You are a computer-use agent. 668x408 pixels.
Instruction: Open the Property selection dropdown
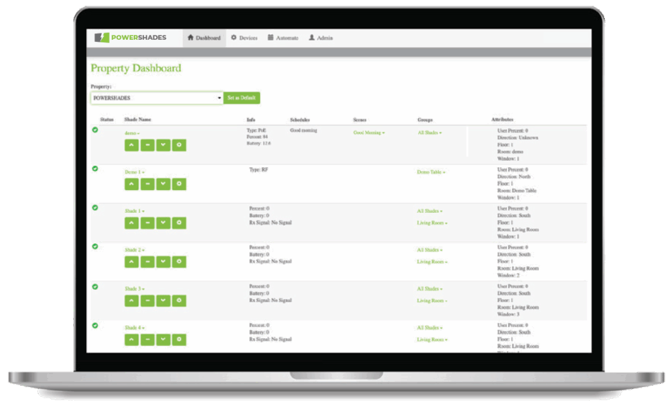157,98
